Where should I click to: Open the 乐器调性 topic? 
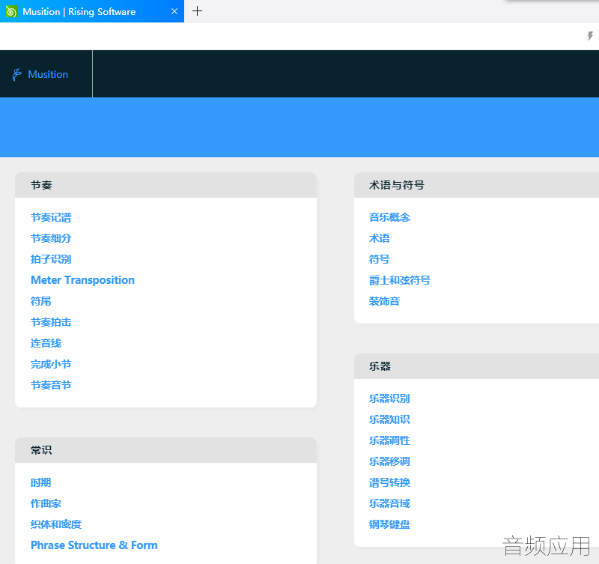pos(389,440)
